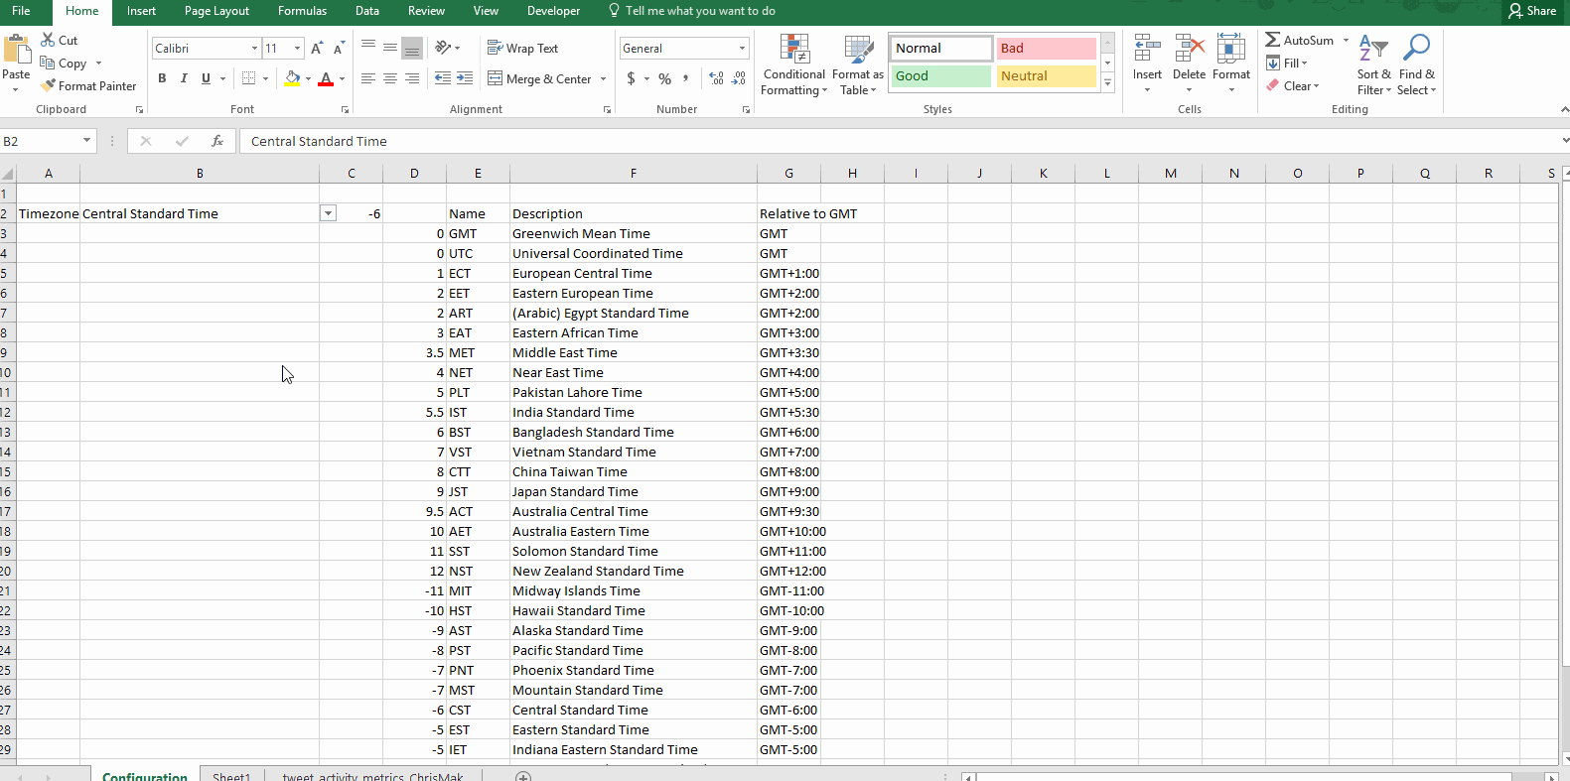The width and height of the screenshot is (1570, 781).
Task: Apply yellow fill color
Action: click(292, 78)
